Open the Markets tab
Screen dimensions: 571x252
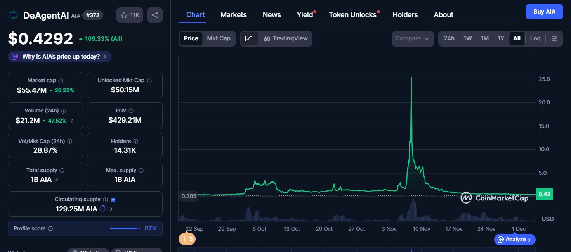233,15
